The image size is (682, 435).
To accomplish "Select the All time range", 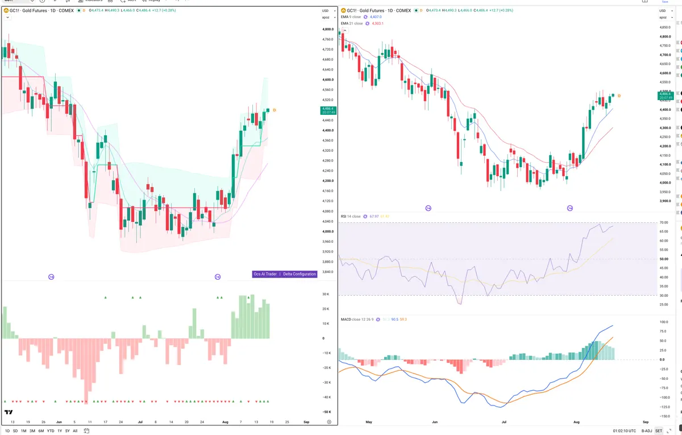I will pyautogui.click(x=75, y=431).
